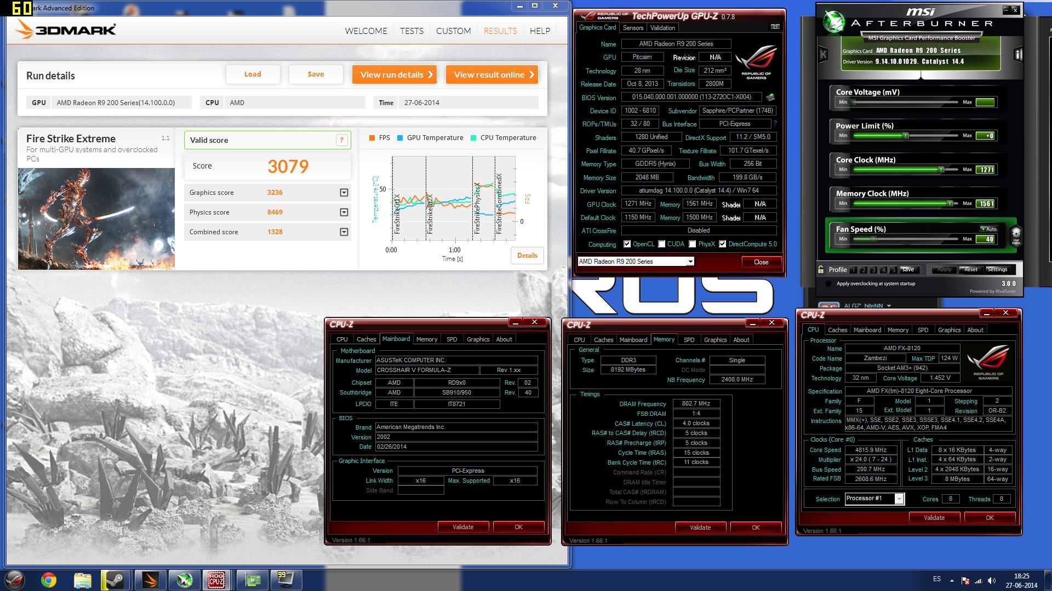Screen dimensions: 1052x591
Task: Select Afterburner profile slot 1
Action: pyautogui.click(x=854, y=270)
